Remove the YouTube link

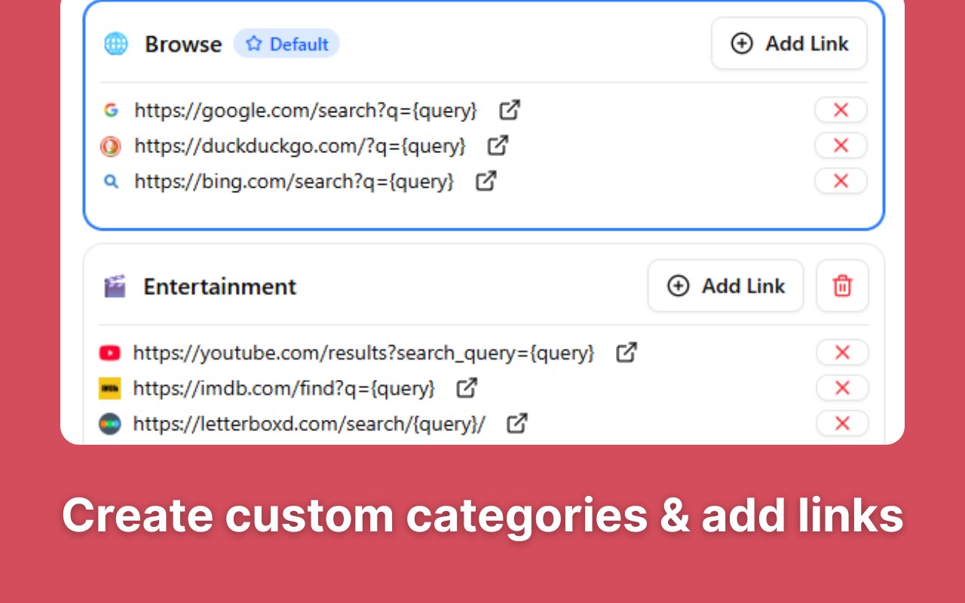click(x=842, y=352)
